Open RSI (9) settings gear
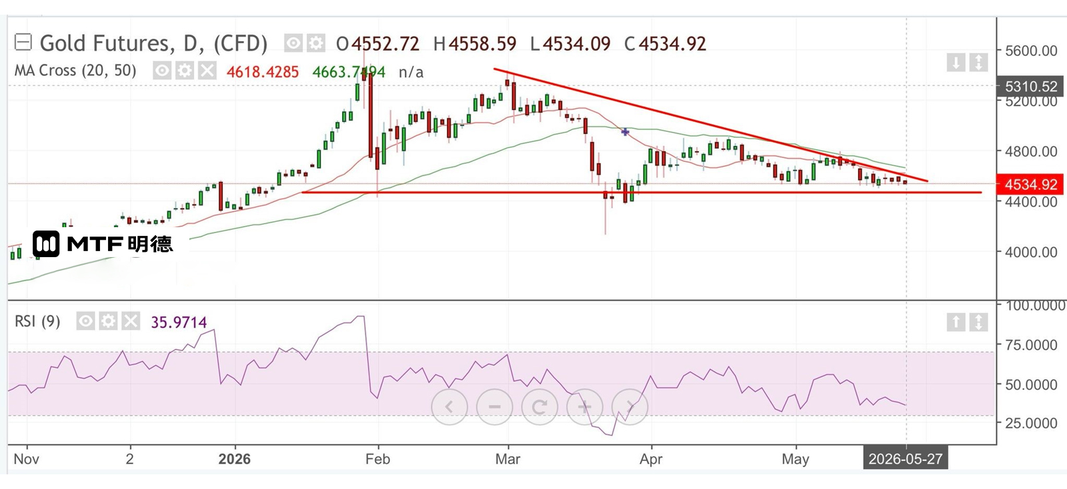The height and width of the screenshot is (489, 1067). (x=108, y=322)
